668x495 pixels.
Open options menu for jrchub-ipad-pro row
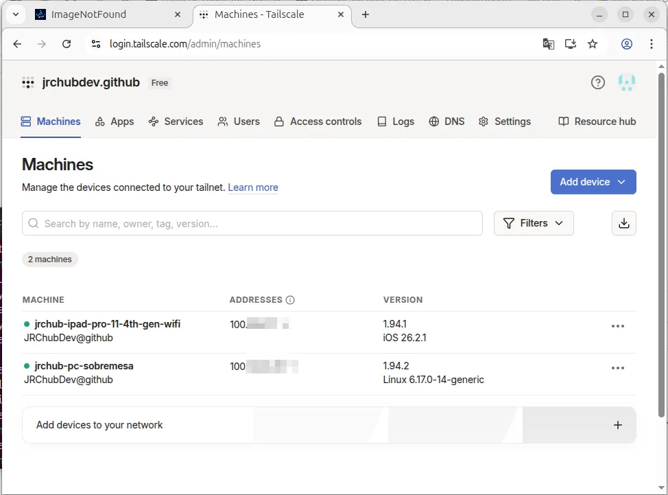[617, 326]
